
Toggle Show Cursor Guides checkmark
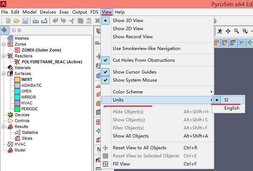[x=105, y=72]
